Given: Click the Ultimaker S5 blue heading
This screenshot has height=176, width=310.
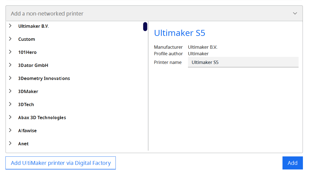Looking at the screenshot, I should click(x=180, y=33).
